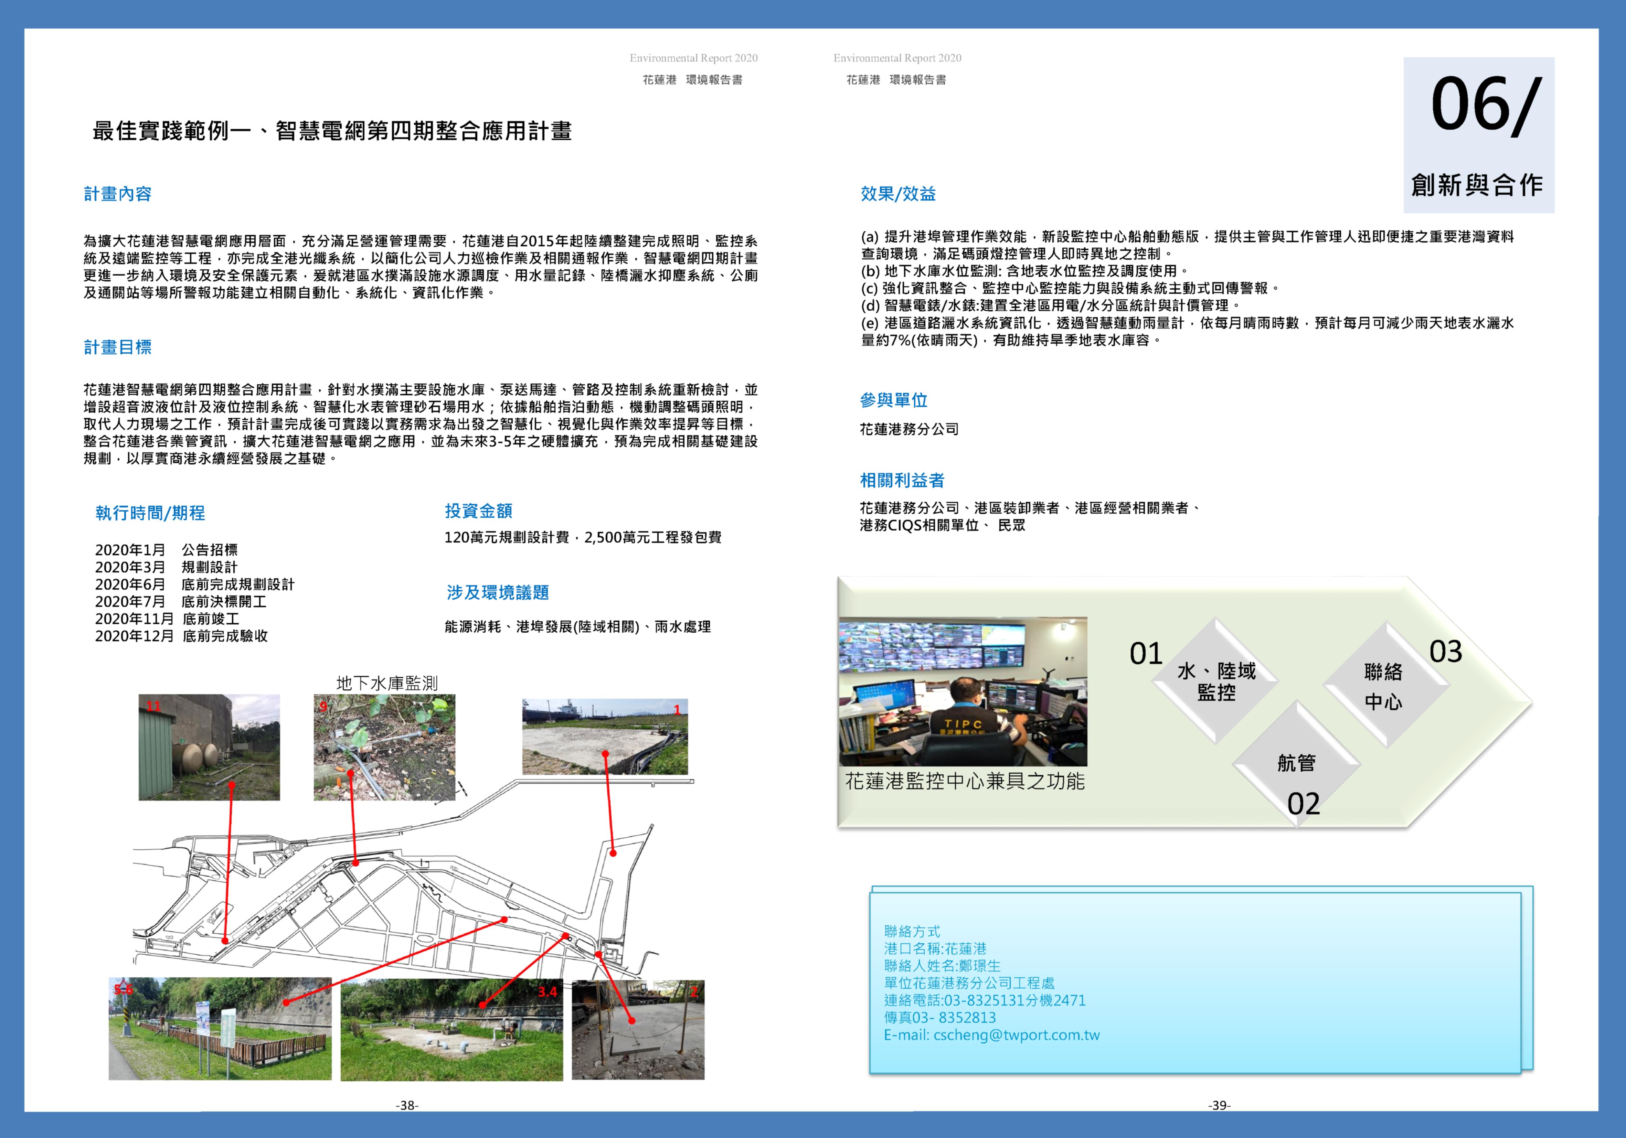1626x1138 pixels.
Task: Click the 地下水庫監測 photo numbered 9
Action: (x=384, y=747)
